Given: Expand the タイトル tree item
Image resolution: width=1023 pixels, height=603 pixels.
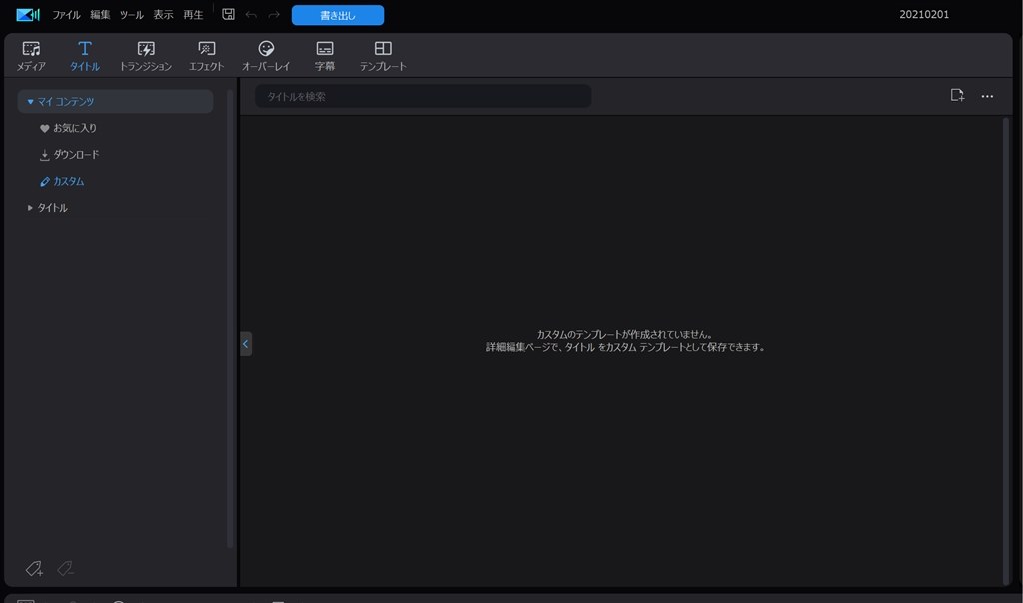Looking at the screenshot, I should click(x=29, y=208).
